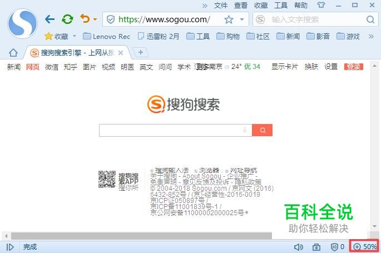Go back with the blue arrow

click(50, 19)
